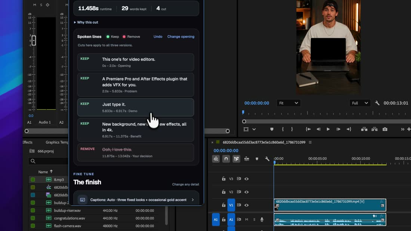Close the sequence tab with X
The height and width of the screenshot is (231, 411).
[x=212, y=142]
